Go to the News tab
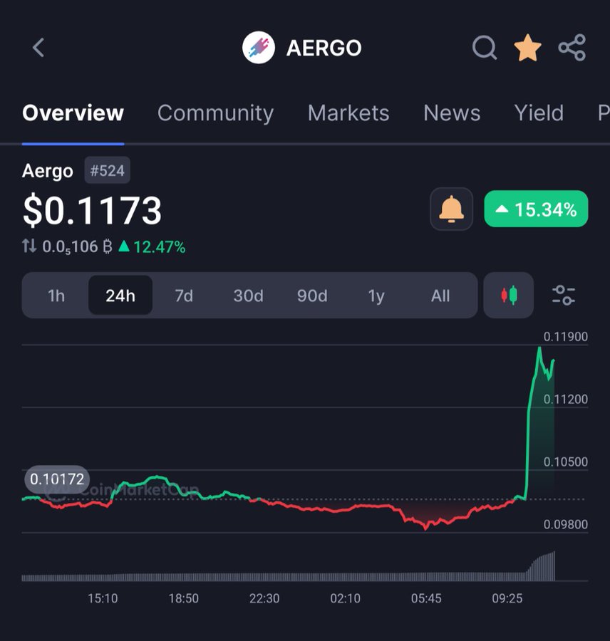 (452, 113)
